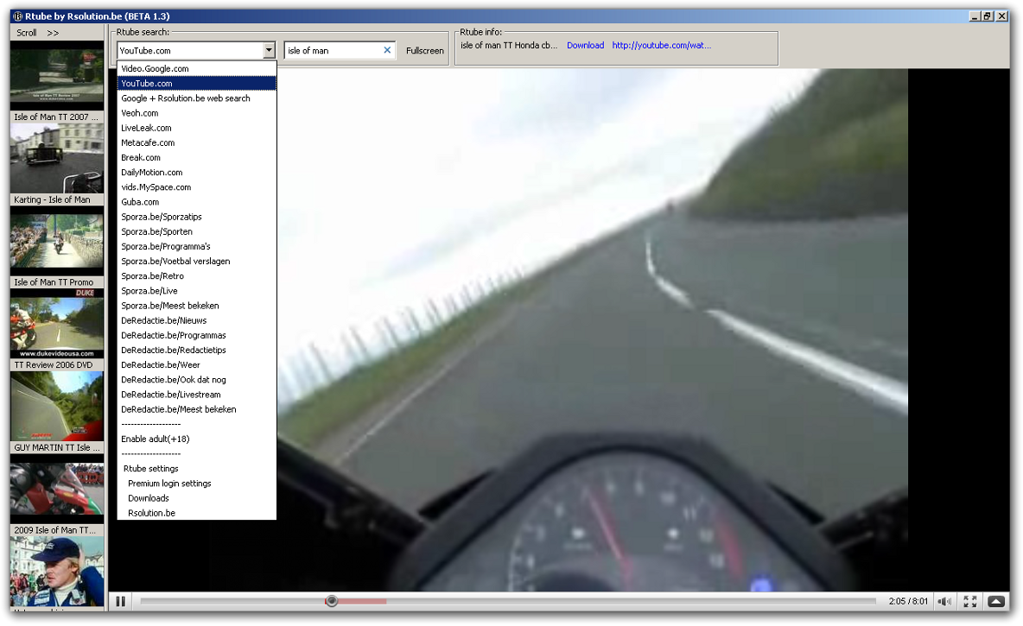Choose DeRedactie.be/Livestream
The image size is (1023, 626).
click(x=196, y=395)
